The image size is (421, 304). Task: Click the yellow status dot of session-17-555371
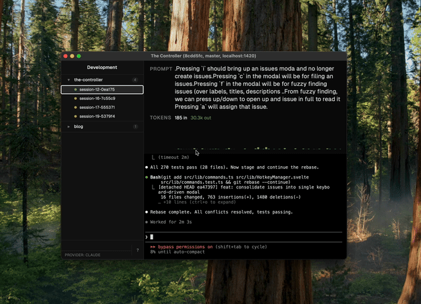coord(76,107)
